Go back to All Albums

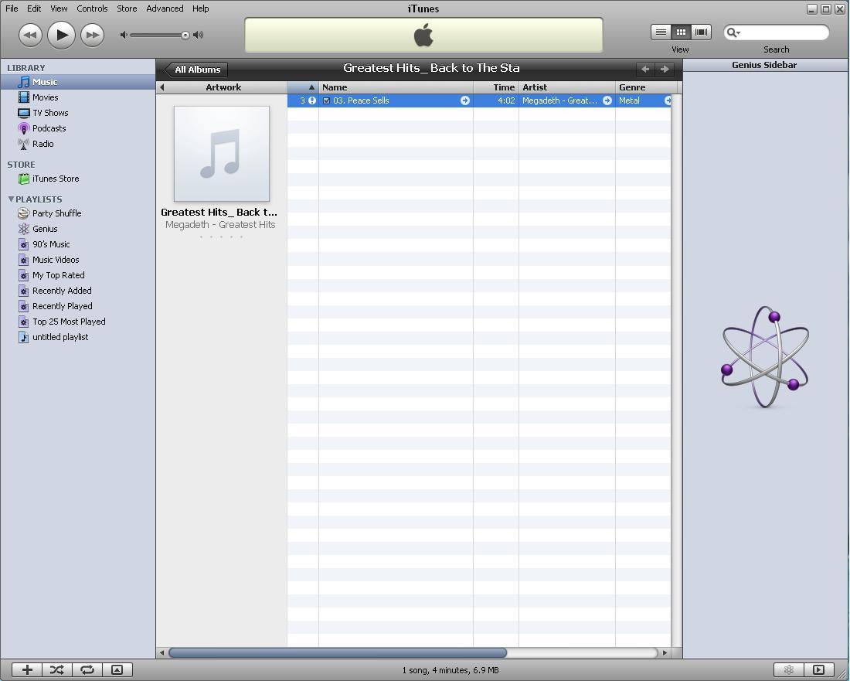[195, 70]
